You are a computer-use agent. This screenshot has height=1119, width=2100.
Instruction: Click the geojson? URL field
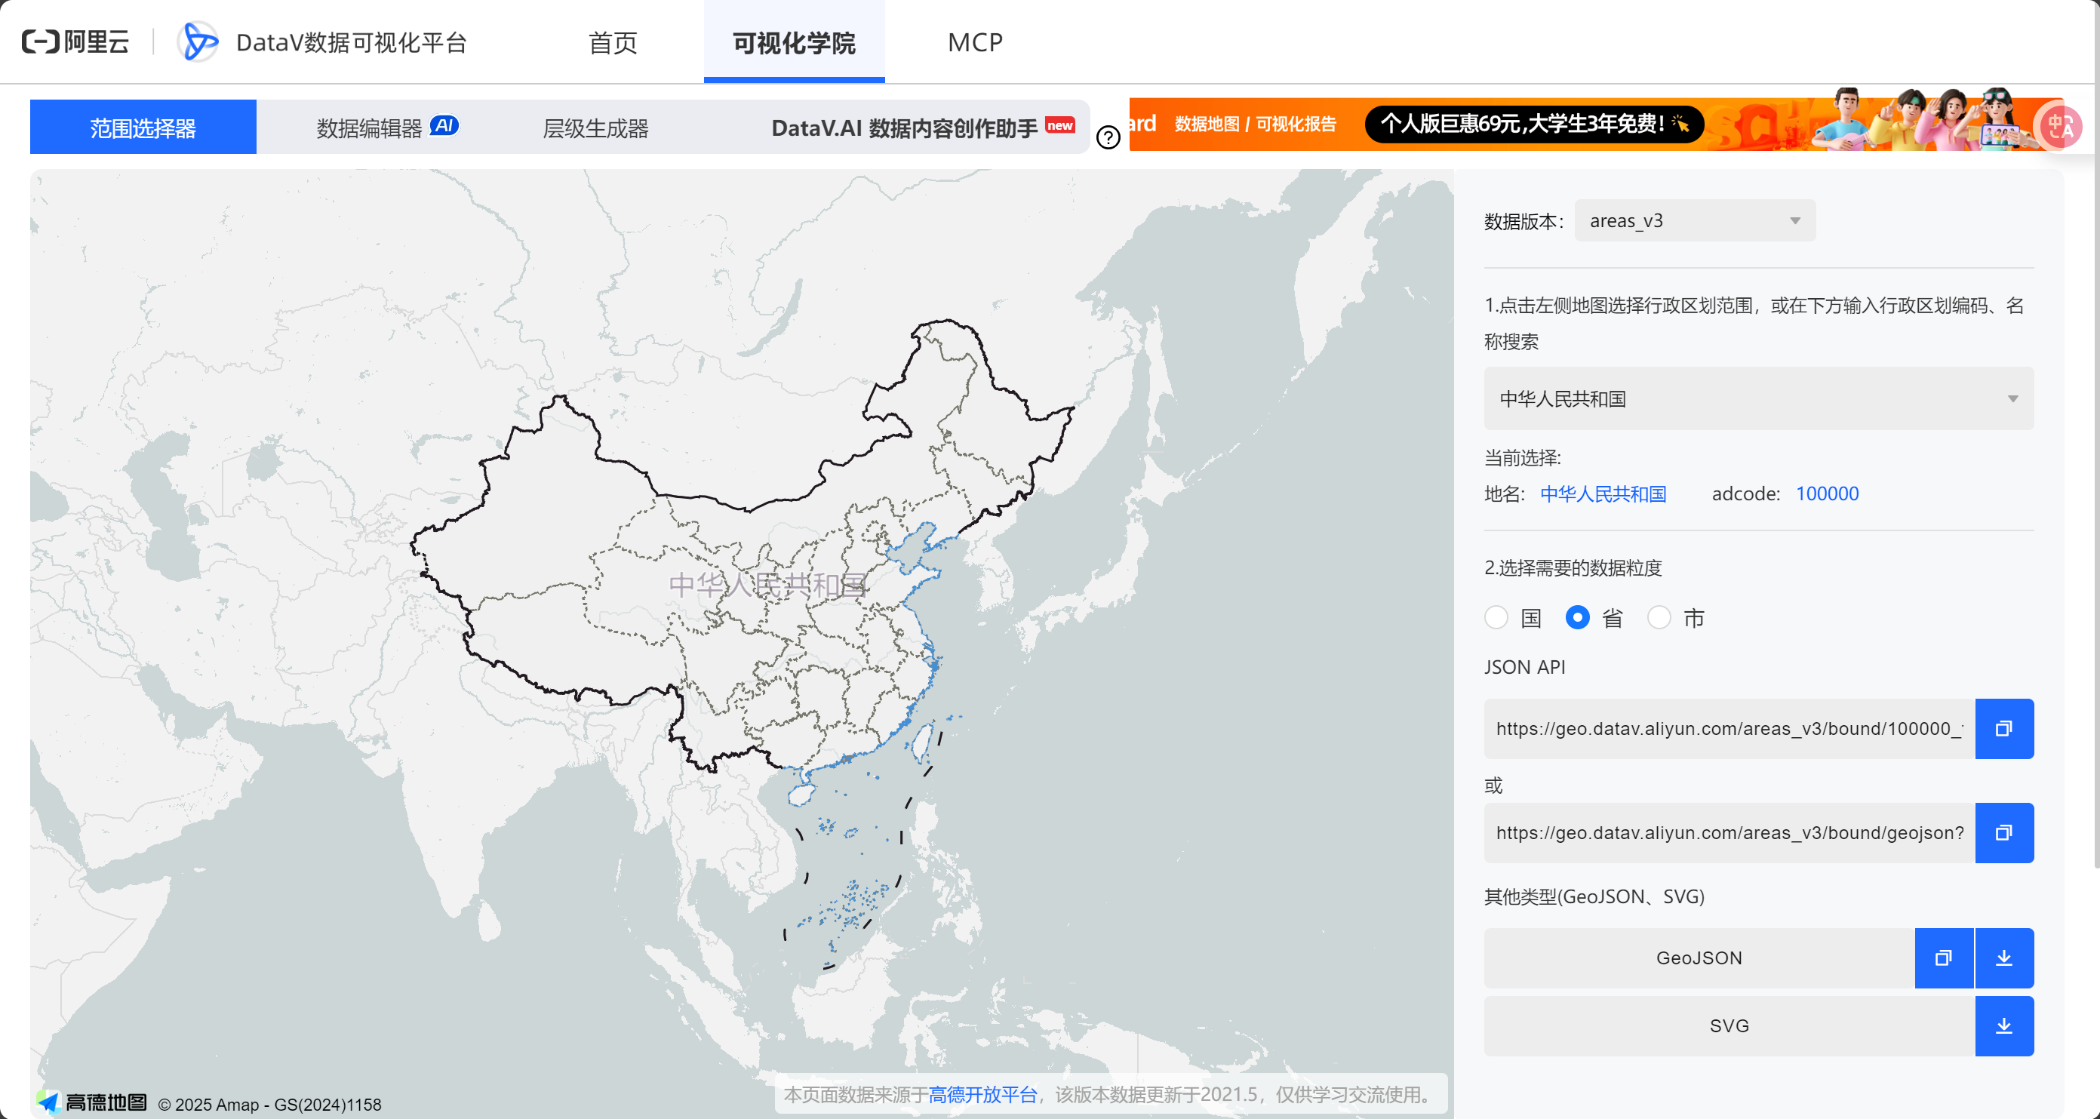point(1729,833)
